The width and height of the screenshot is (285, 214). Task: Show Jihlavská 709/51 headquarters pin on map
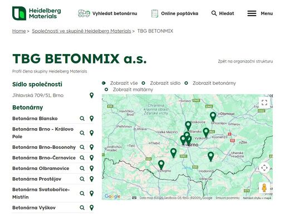[91, 95]
